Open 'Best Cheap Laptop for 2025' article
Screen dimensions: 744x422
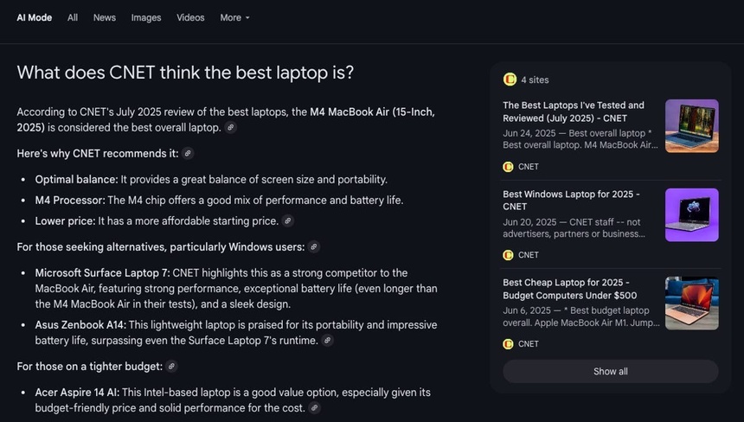tap(566, 289)
